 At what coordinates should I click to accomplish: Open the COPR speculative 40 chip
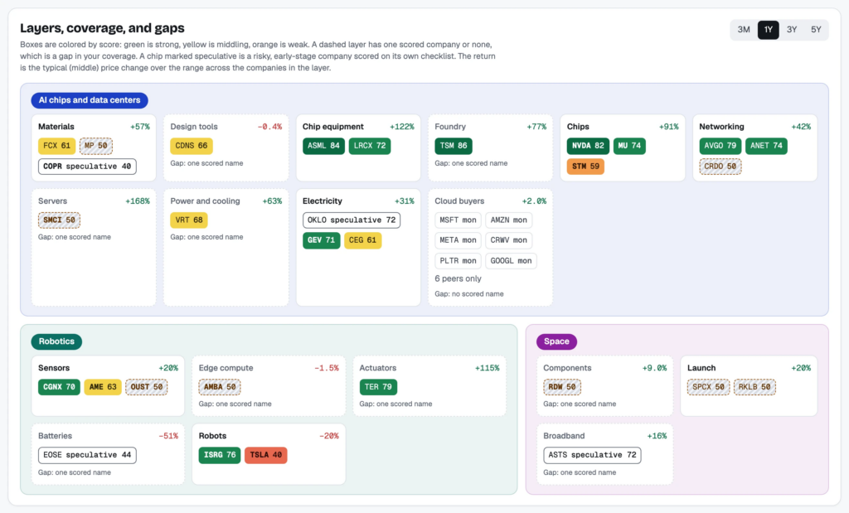87,166
